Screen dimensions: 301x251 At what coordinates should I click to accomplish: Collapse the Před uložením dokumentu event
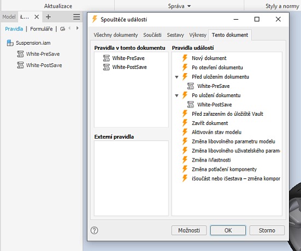coord(176,77)
